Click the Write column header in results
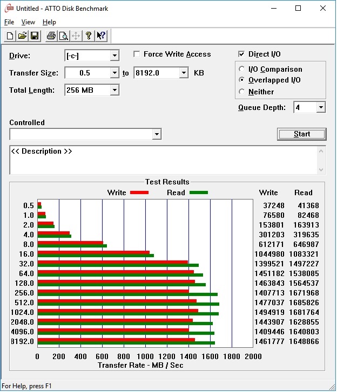 268,192
